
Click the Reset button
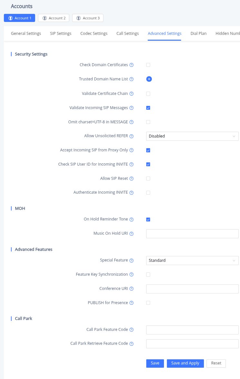point(216,363)
